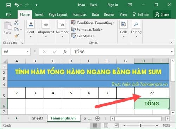Open the File tab
Viewport: 176px width, 129px height.
coord(8,14)
